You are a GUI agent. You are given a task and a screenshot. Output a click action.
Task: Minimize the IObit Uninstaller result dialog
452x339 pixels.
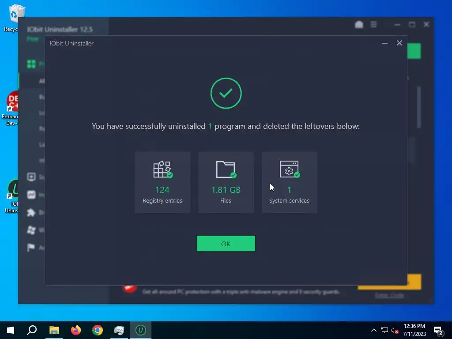tap(384, 43)
